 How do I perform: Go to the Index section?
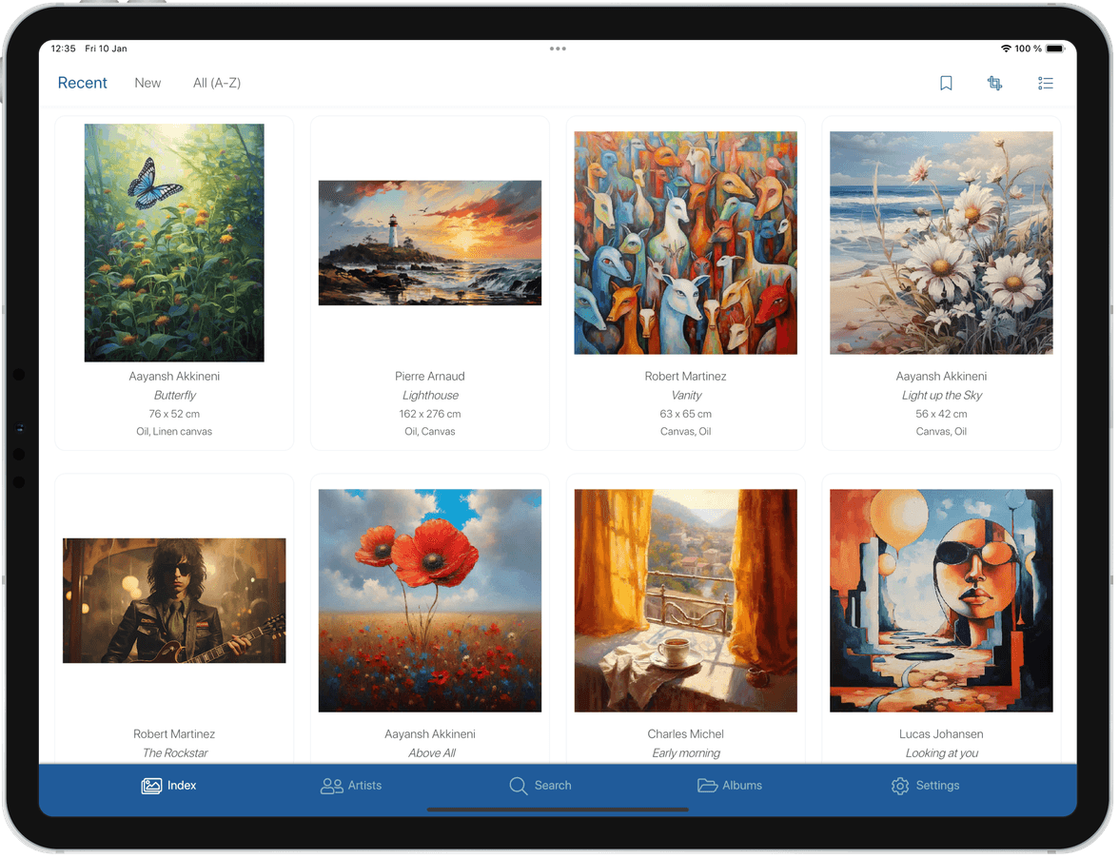coord(168,786)
